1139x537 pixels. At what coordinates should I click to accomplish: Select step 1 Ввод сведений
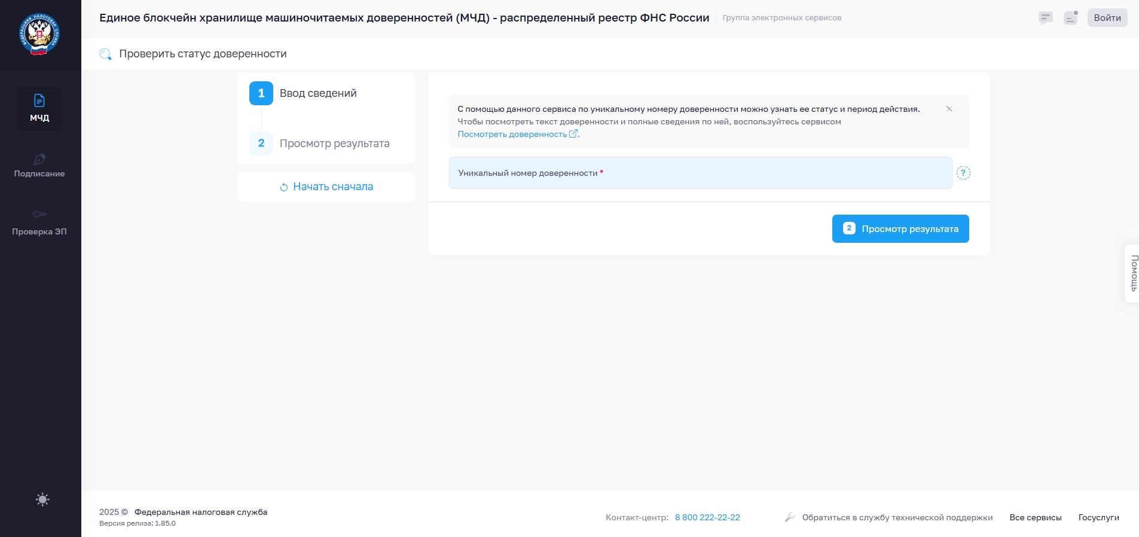click(317, 93)
